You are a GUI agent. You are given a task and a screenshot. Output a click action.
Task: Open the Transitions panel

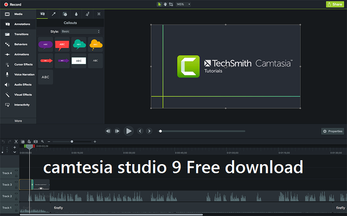click(18, 34)
